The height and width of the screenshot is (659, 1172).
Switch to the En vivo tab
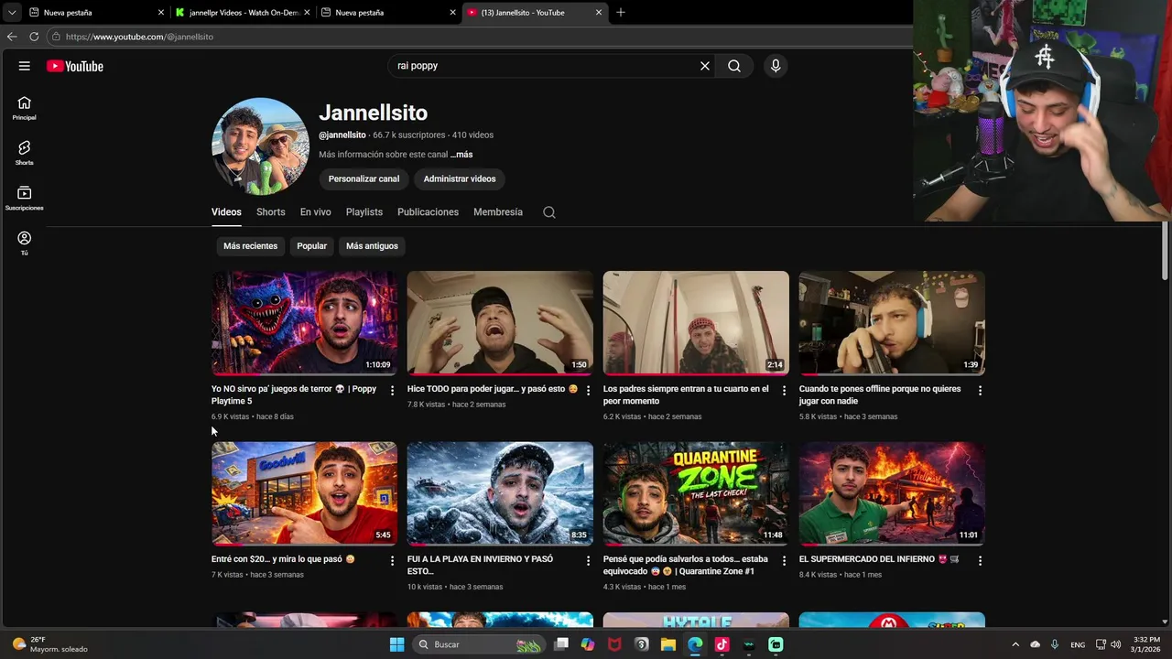[316, 212]
